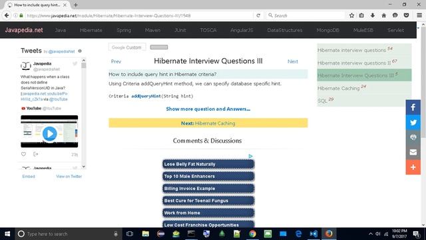Click Show more question and Answers link
426x240 pixels.
[x=208, y=109]
